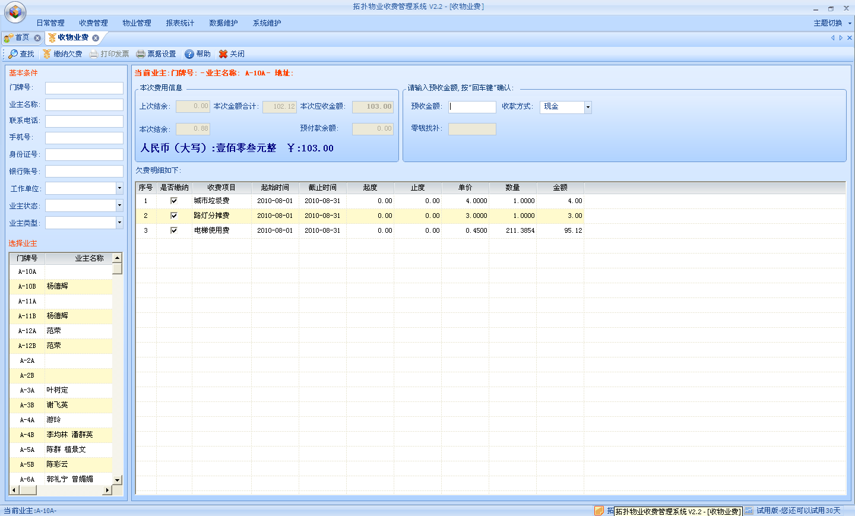
Task: Click the round application logo button
Action: pos(15,12)
